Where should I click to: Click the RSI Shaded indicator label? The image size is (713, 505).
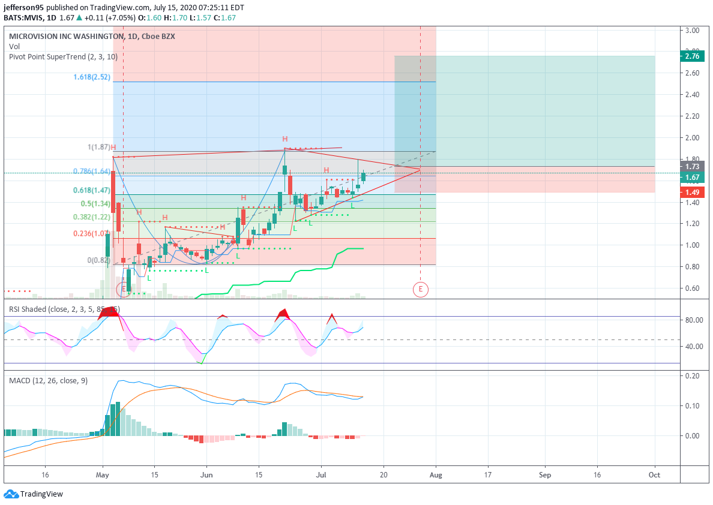tap(64, 309)
